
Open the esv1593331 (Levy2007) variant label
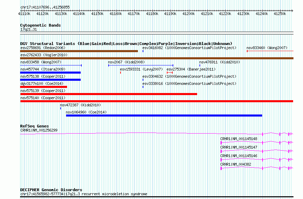[141, 69]
